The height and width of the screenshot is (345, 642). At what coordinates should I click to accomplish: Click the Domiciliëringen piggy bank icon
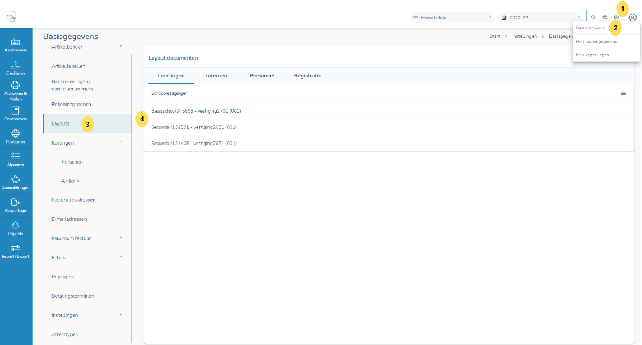16,179
